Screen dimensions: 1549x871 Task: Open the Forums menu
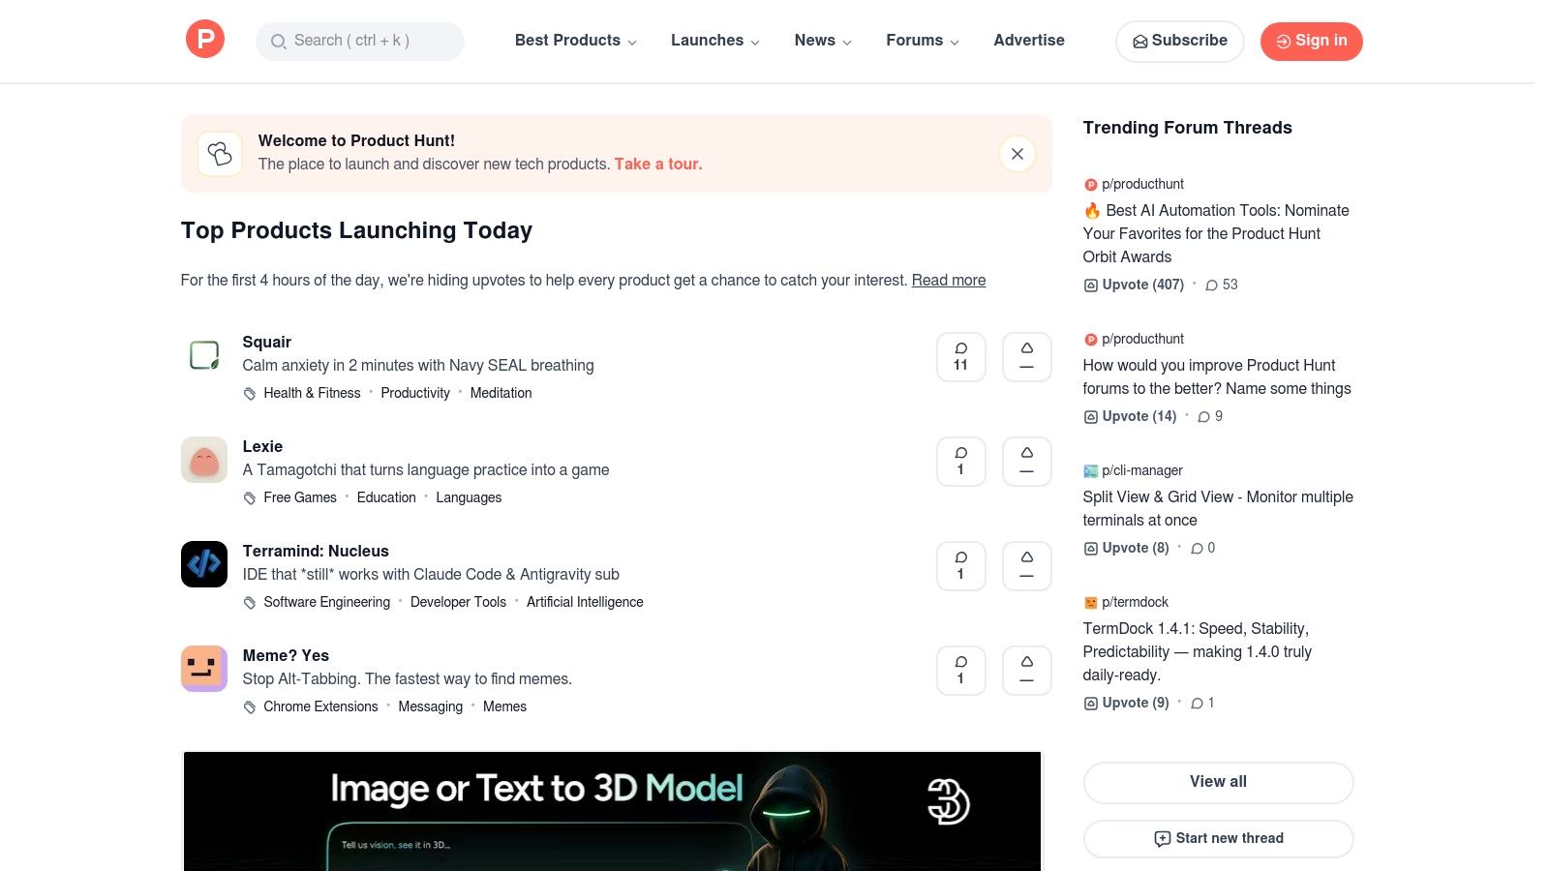point(922,41)
